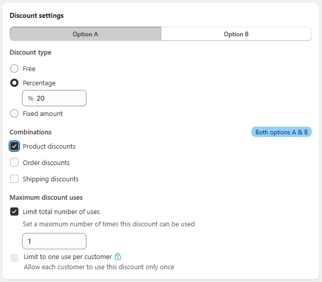Click the disabled Limit to one use checkbox

[x=14, y=258]
